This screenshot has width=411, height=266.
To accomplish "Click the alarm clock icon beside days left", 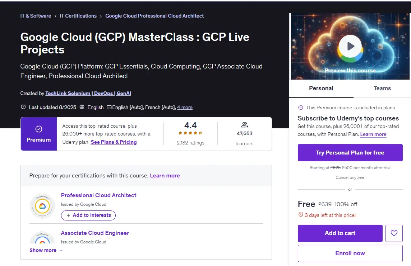I will tap(301, 215).
